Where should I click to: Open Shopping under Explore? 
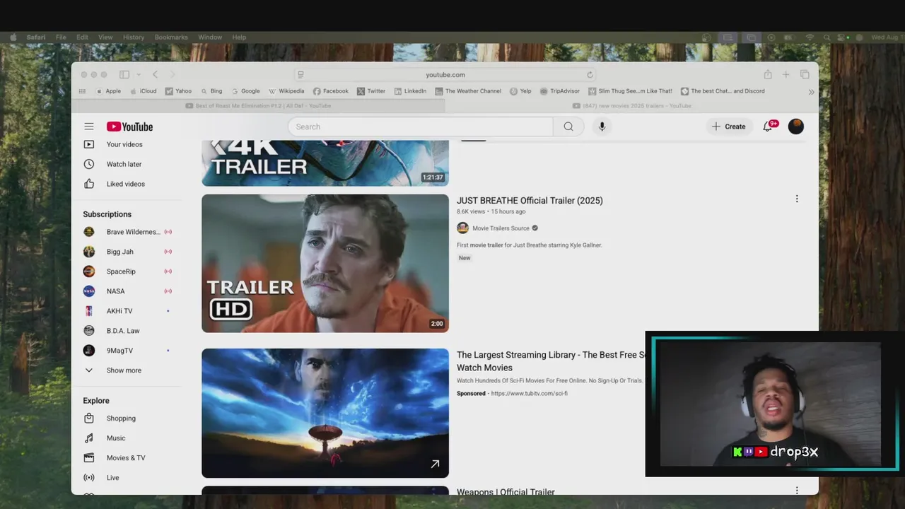pos(121,419)
